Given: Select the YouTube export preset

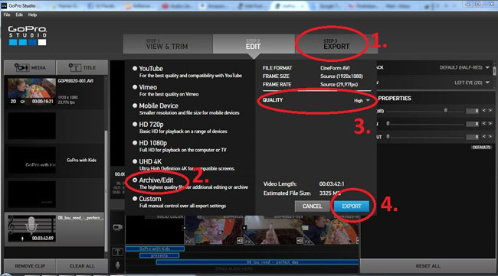Looking at the screenshot, I should coord(135,69).
